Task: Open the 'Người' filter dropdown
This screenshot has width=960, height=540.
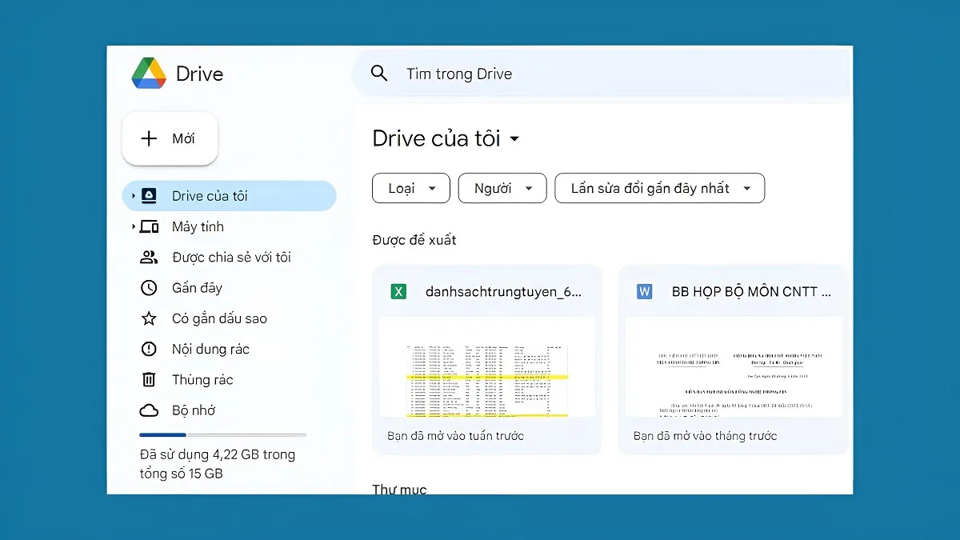Action: click(502, 188)
